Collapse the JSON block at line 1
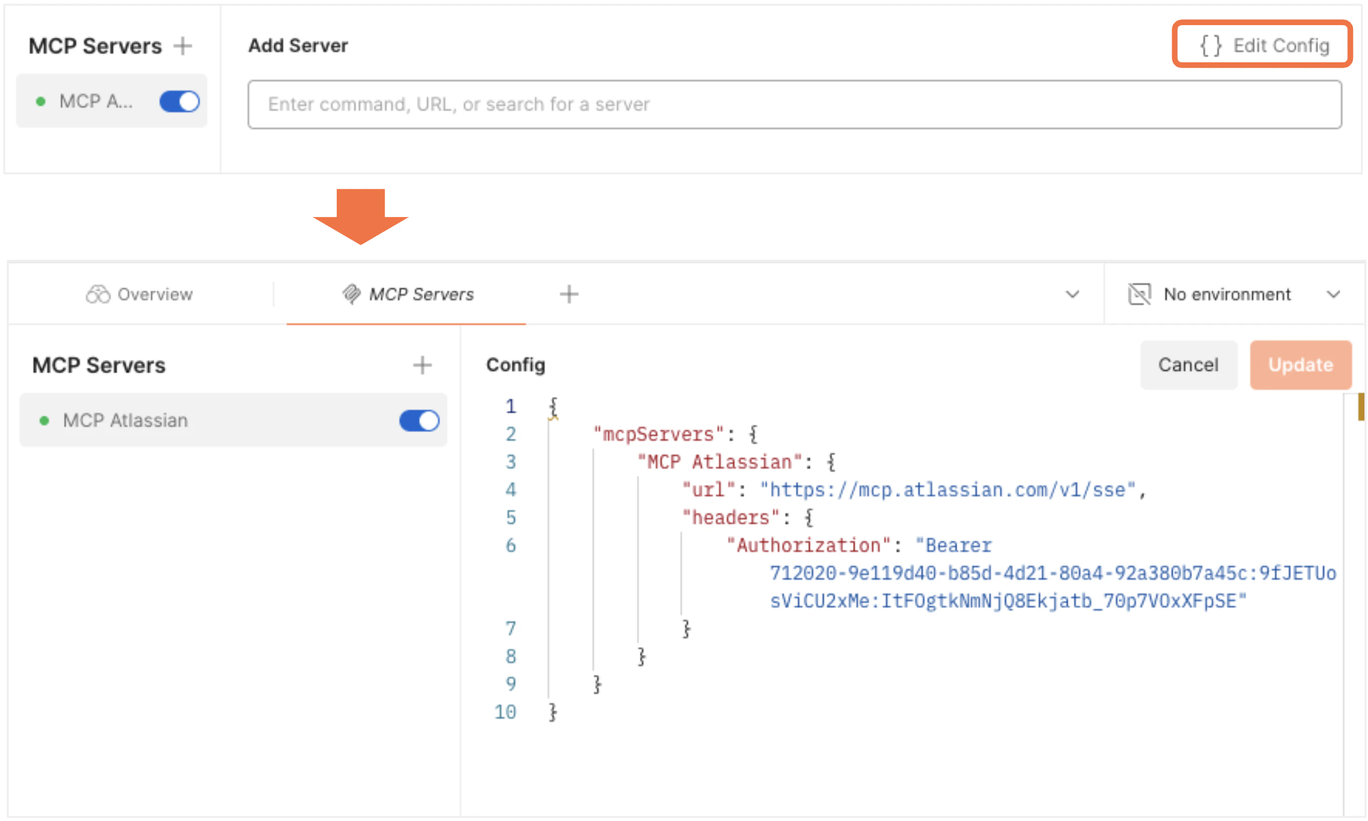 click(x=553, y=407)
